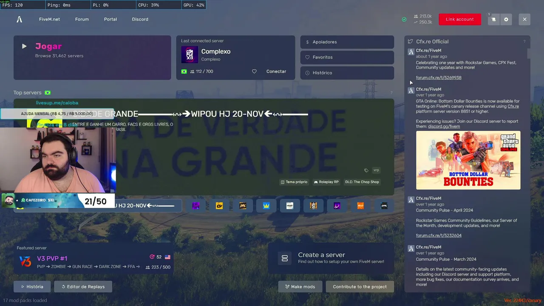The width and height of the screenshot is (544, 306).
Task: Select the black server icon at the row end
Action: pos(384,206)
